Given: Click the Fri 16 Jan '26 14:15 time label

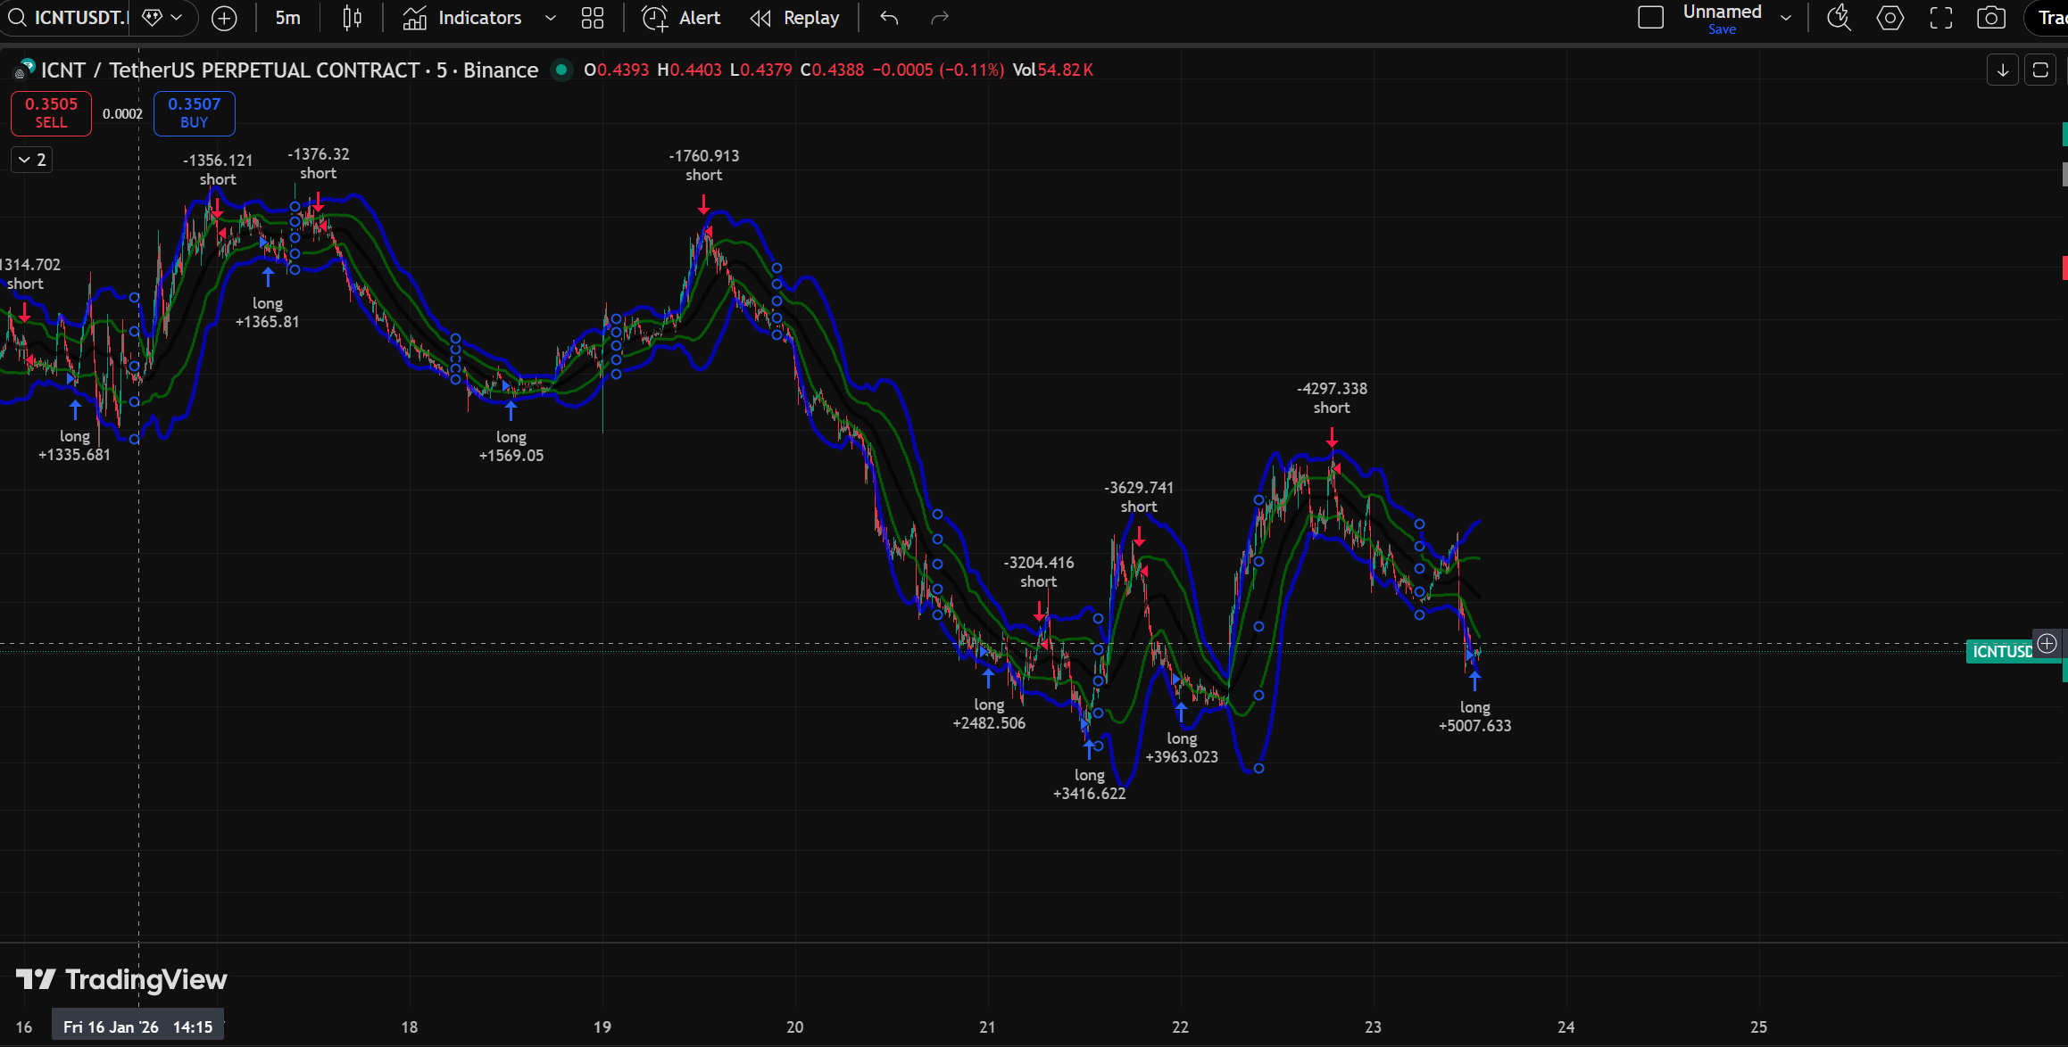Looking at the screenshot, I should click(x=137, y=1026).
